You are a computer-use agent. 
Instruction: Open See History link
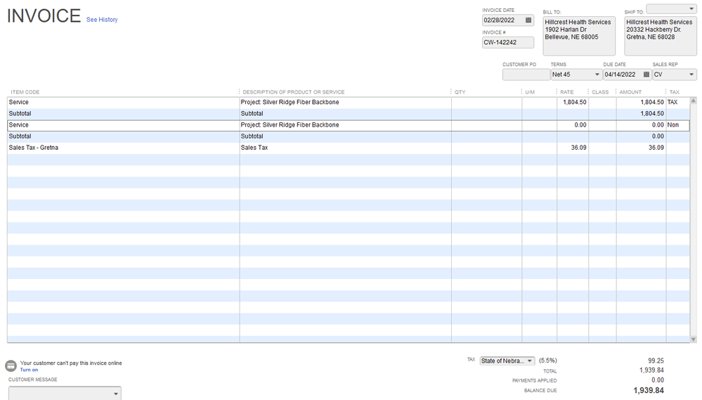pyautogui.click(x=102, y=20)
